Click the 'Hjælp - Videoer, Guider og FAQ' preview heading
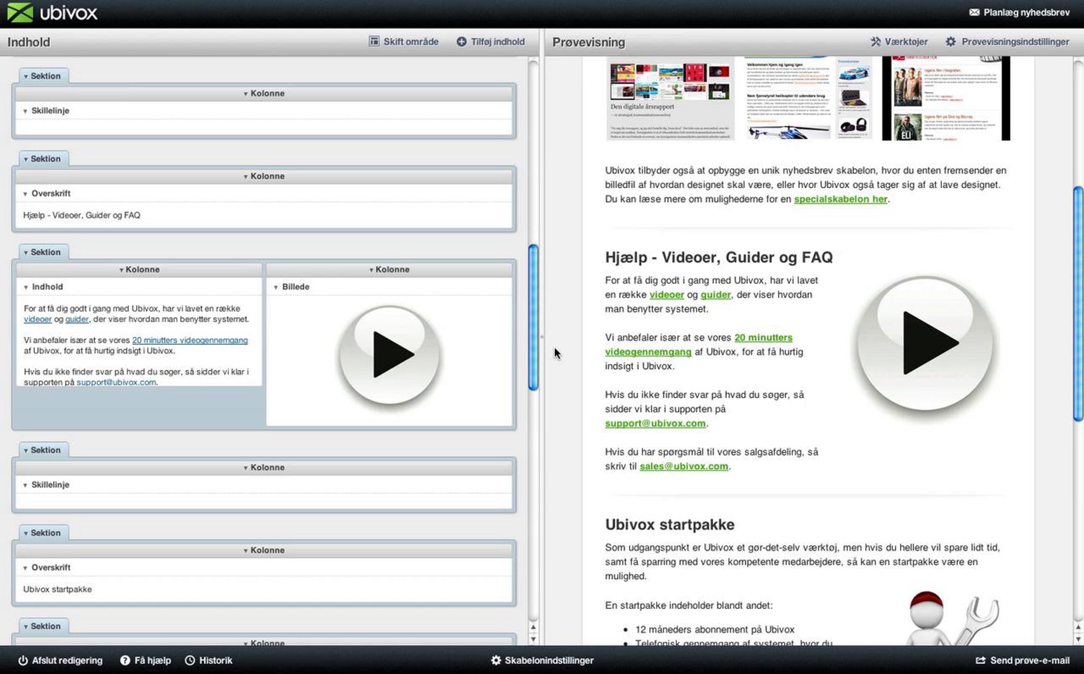The image size is (1084, 674). pyautogui.click(x=719, y=257)
